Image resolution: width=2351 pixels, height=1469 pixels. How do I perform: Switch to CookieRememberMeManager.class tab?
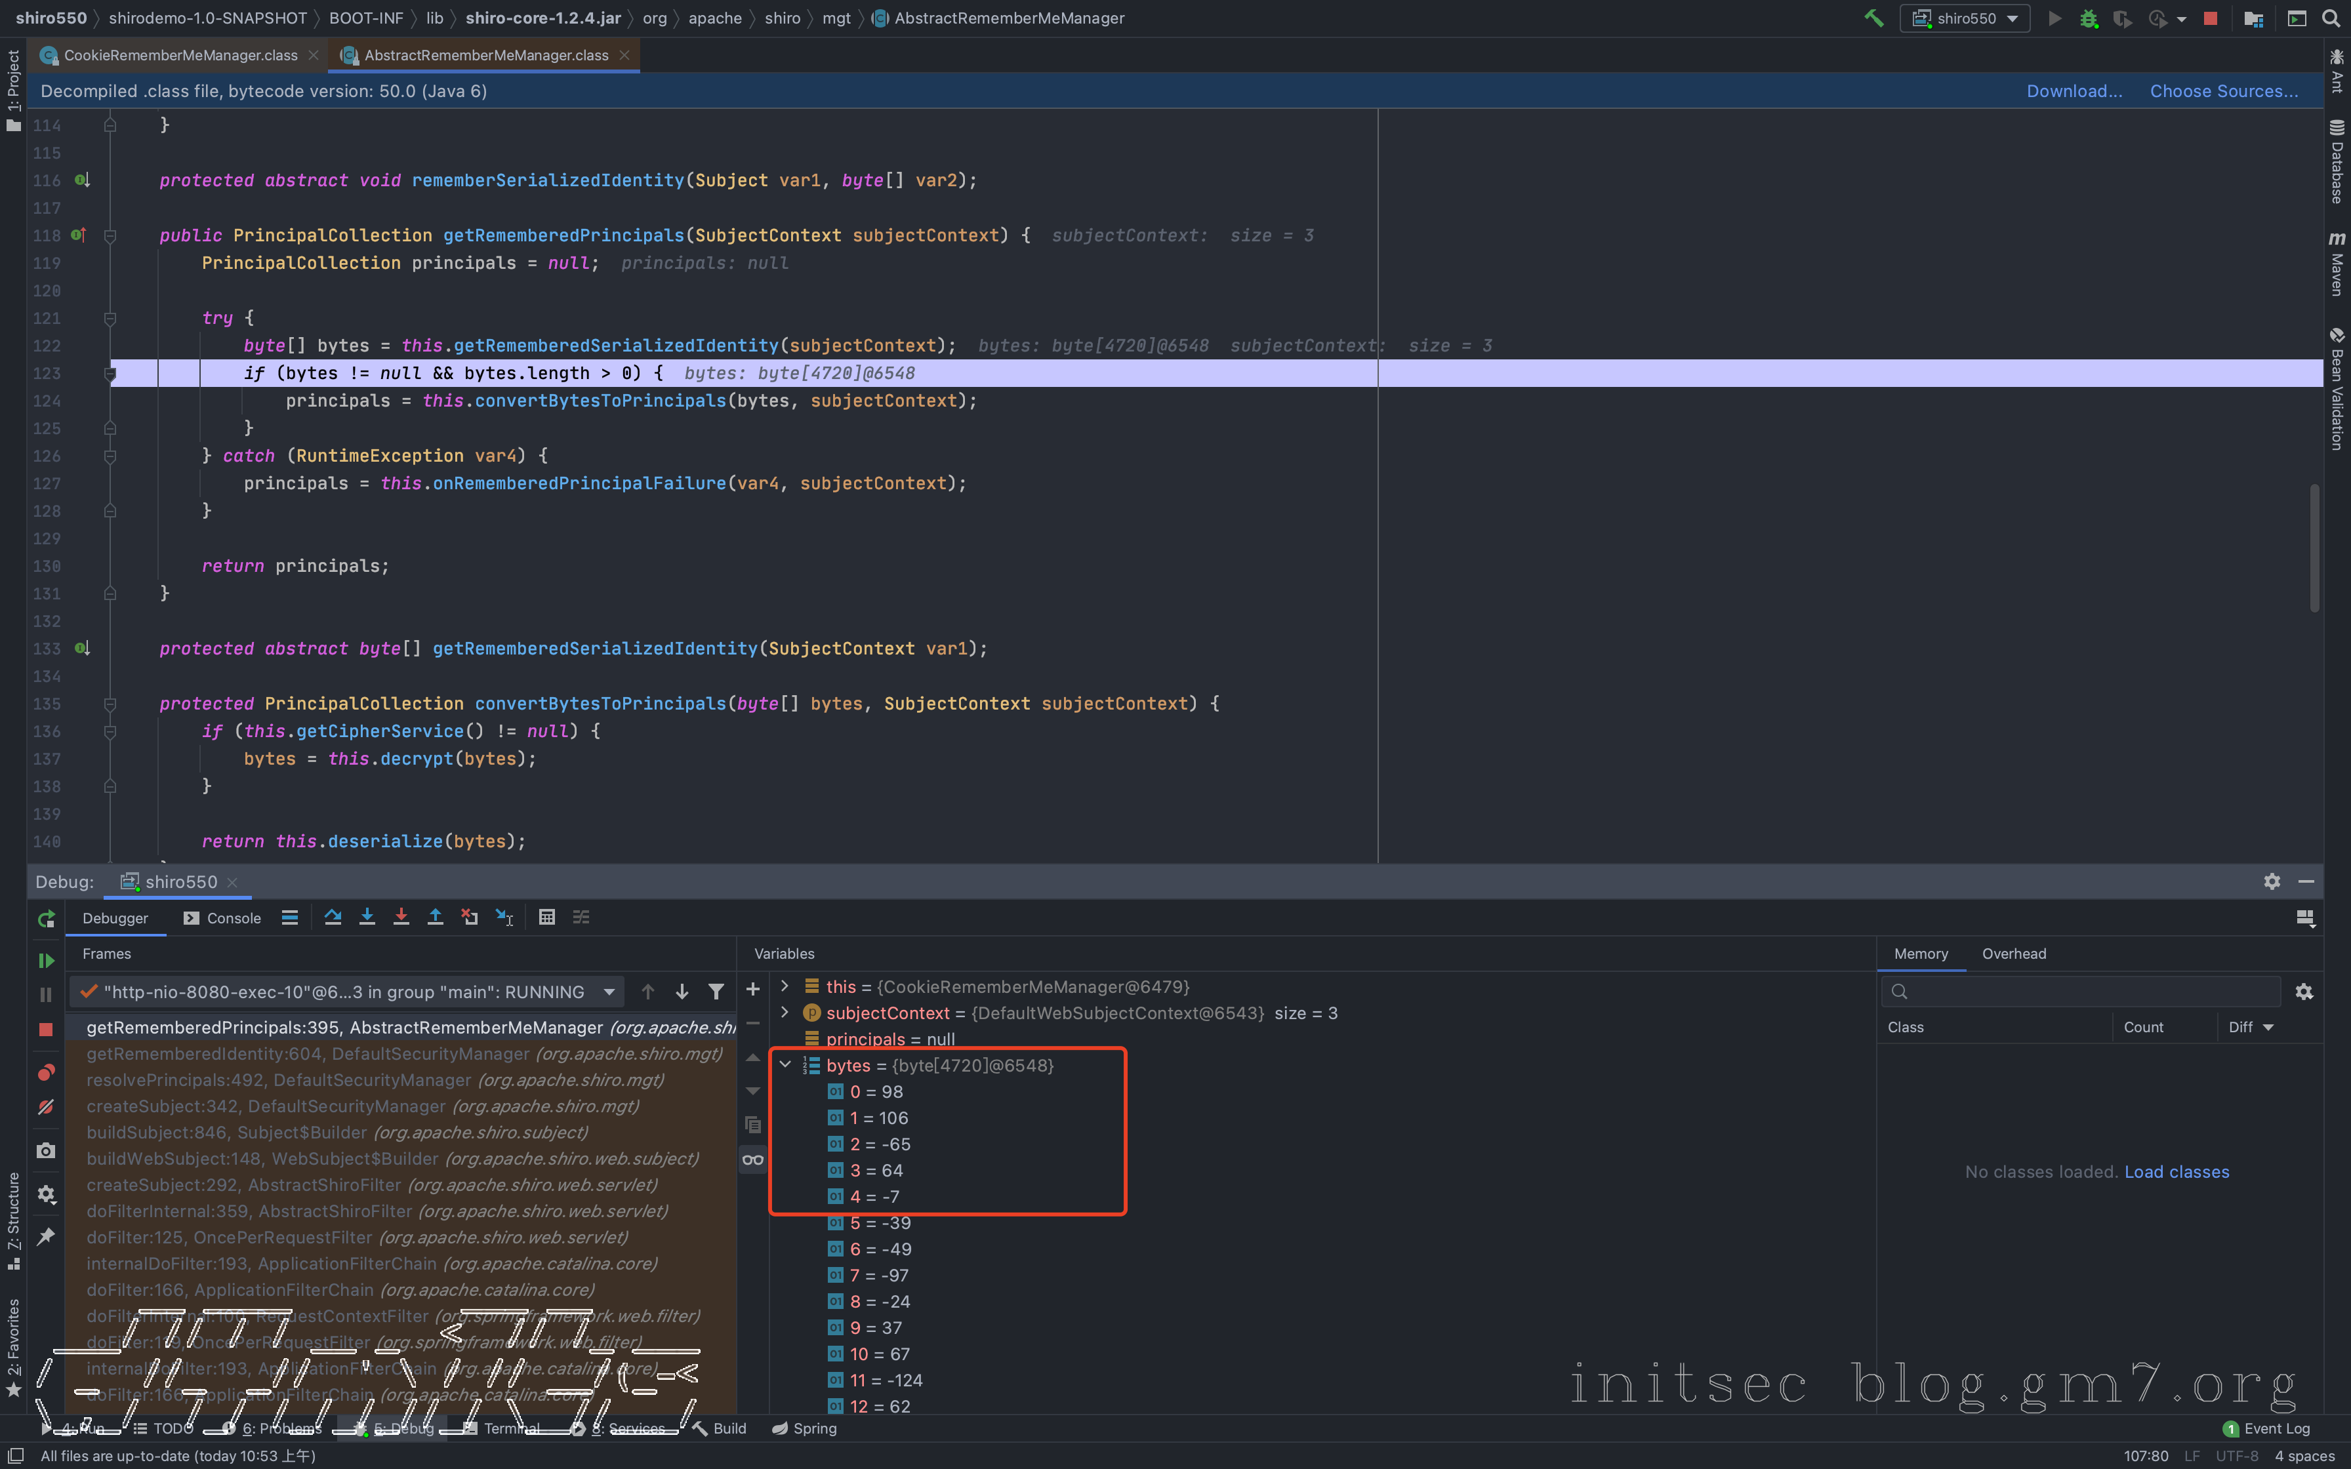coord(180,55)
